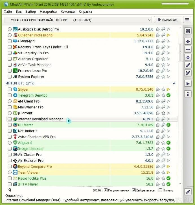This screenshot has width=195, height=205.
Task: Select radio button for µTorrent
Action: coord(10,113)
